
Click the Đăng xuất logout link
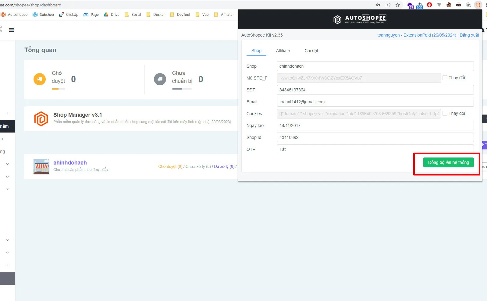point(469,35)
